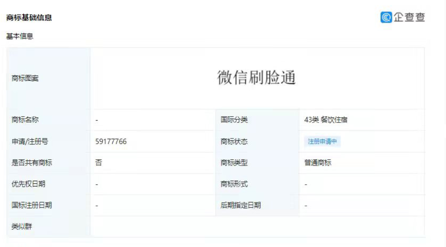The image size is (446, 247).
Task: Click the 后期指定日期 field label
Action: [x=241, y=205]
